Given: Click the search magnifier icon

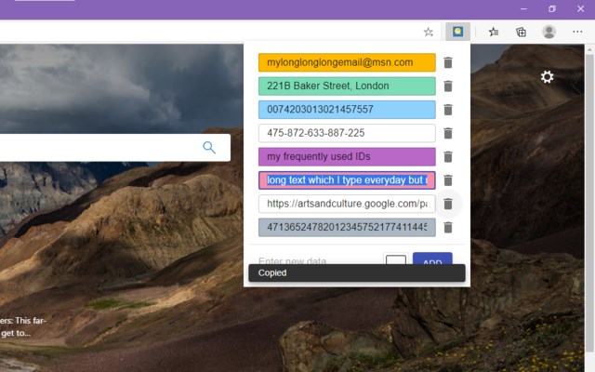Looking at the screenshot, I should tap(209, 147).
